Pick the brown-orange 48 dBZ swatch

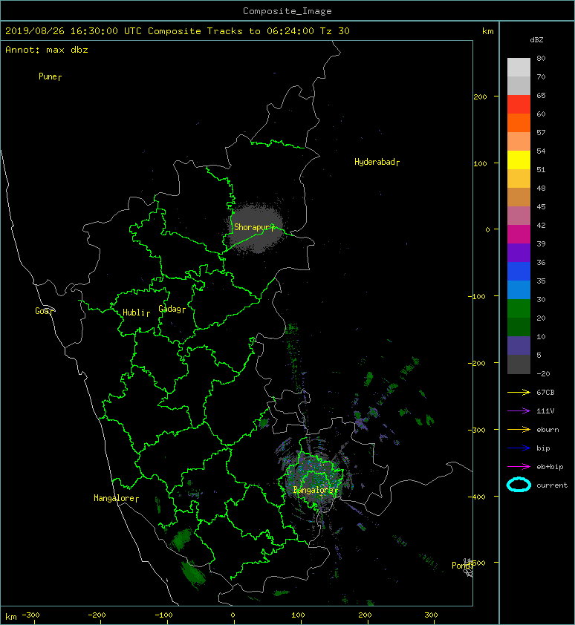point(519,197)
